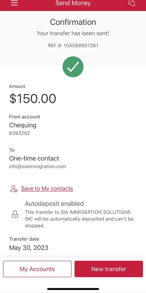Tap the Chequing account name
This screenshot has height=293, width=146.
pos(23,125)
